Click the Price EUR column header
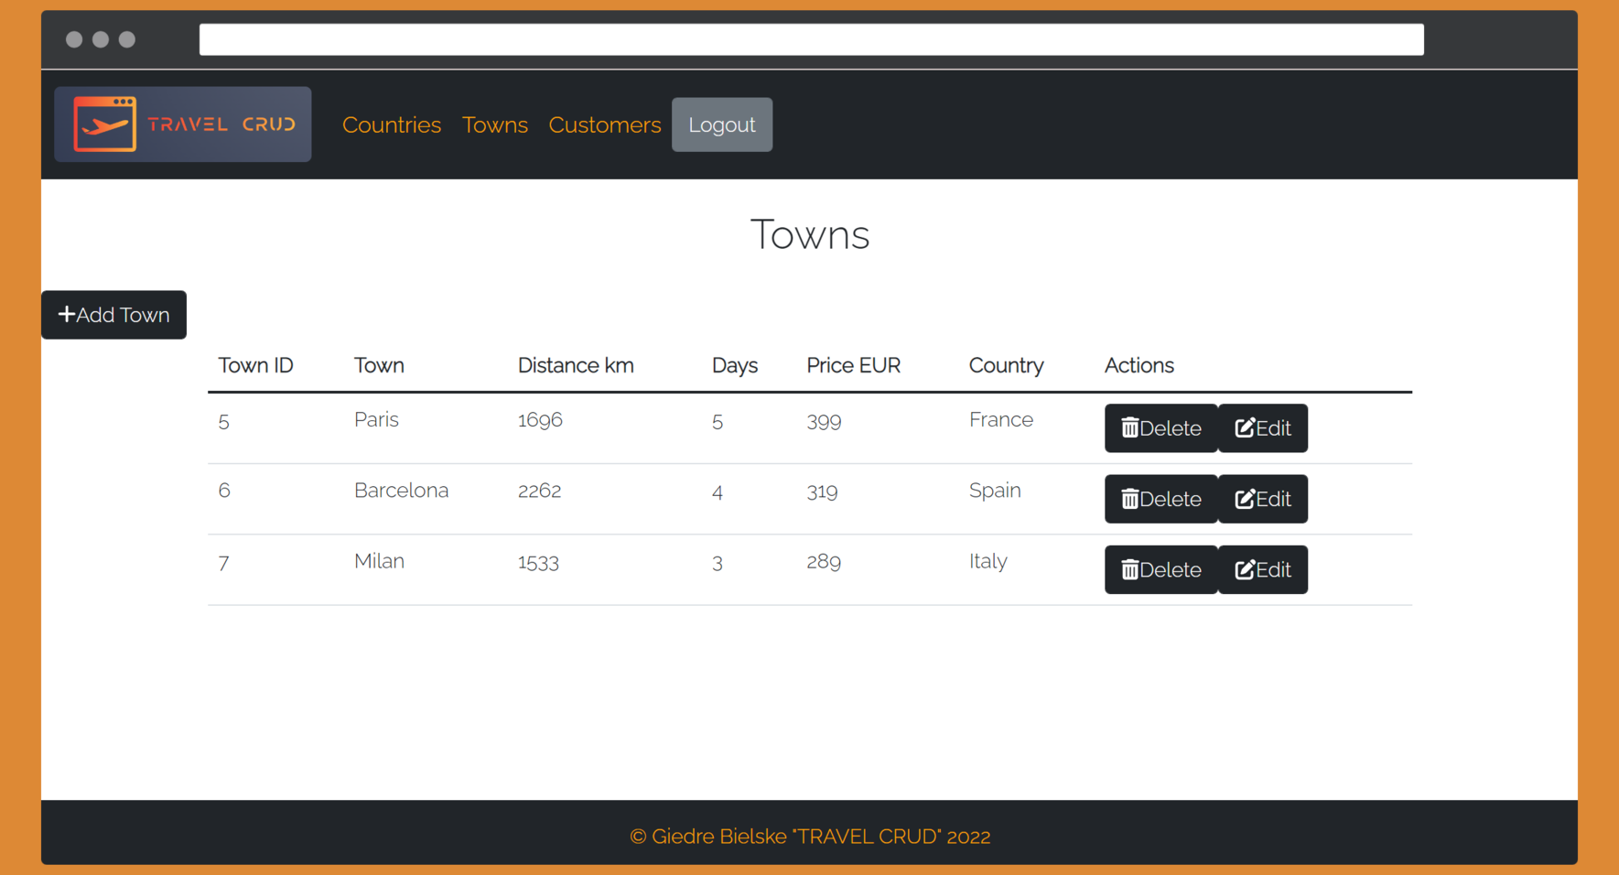 click(x=853, y=366)
